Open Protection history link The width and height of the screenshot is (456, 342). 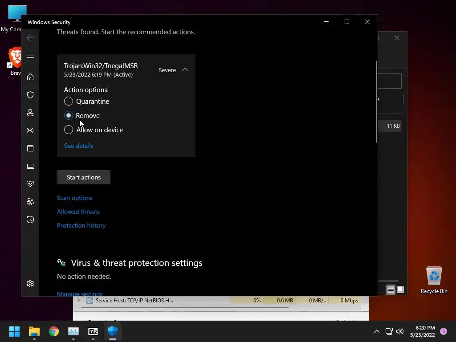click(81, 225)
